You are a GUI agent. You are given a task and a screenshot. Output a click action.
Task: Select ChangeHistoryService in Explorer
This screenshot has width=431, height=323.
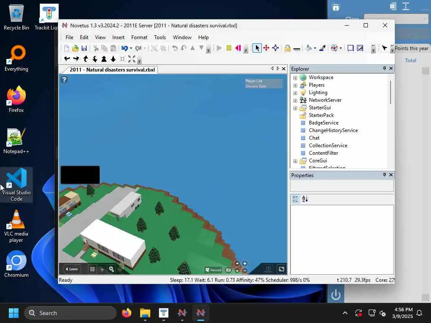(333, 130)
